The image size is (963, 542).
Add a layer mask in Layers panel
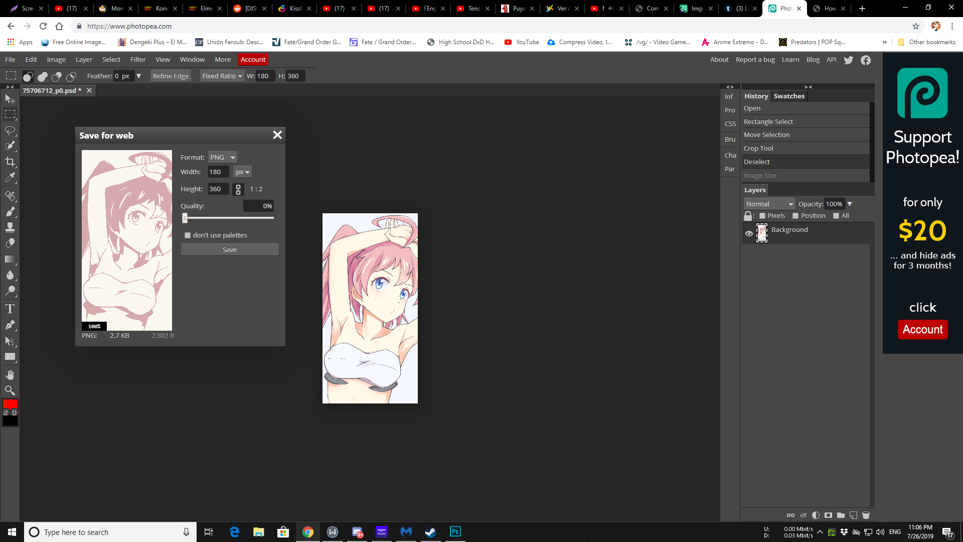828,515
